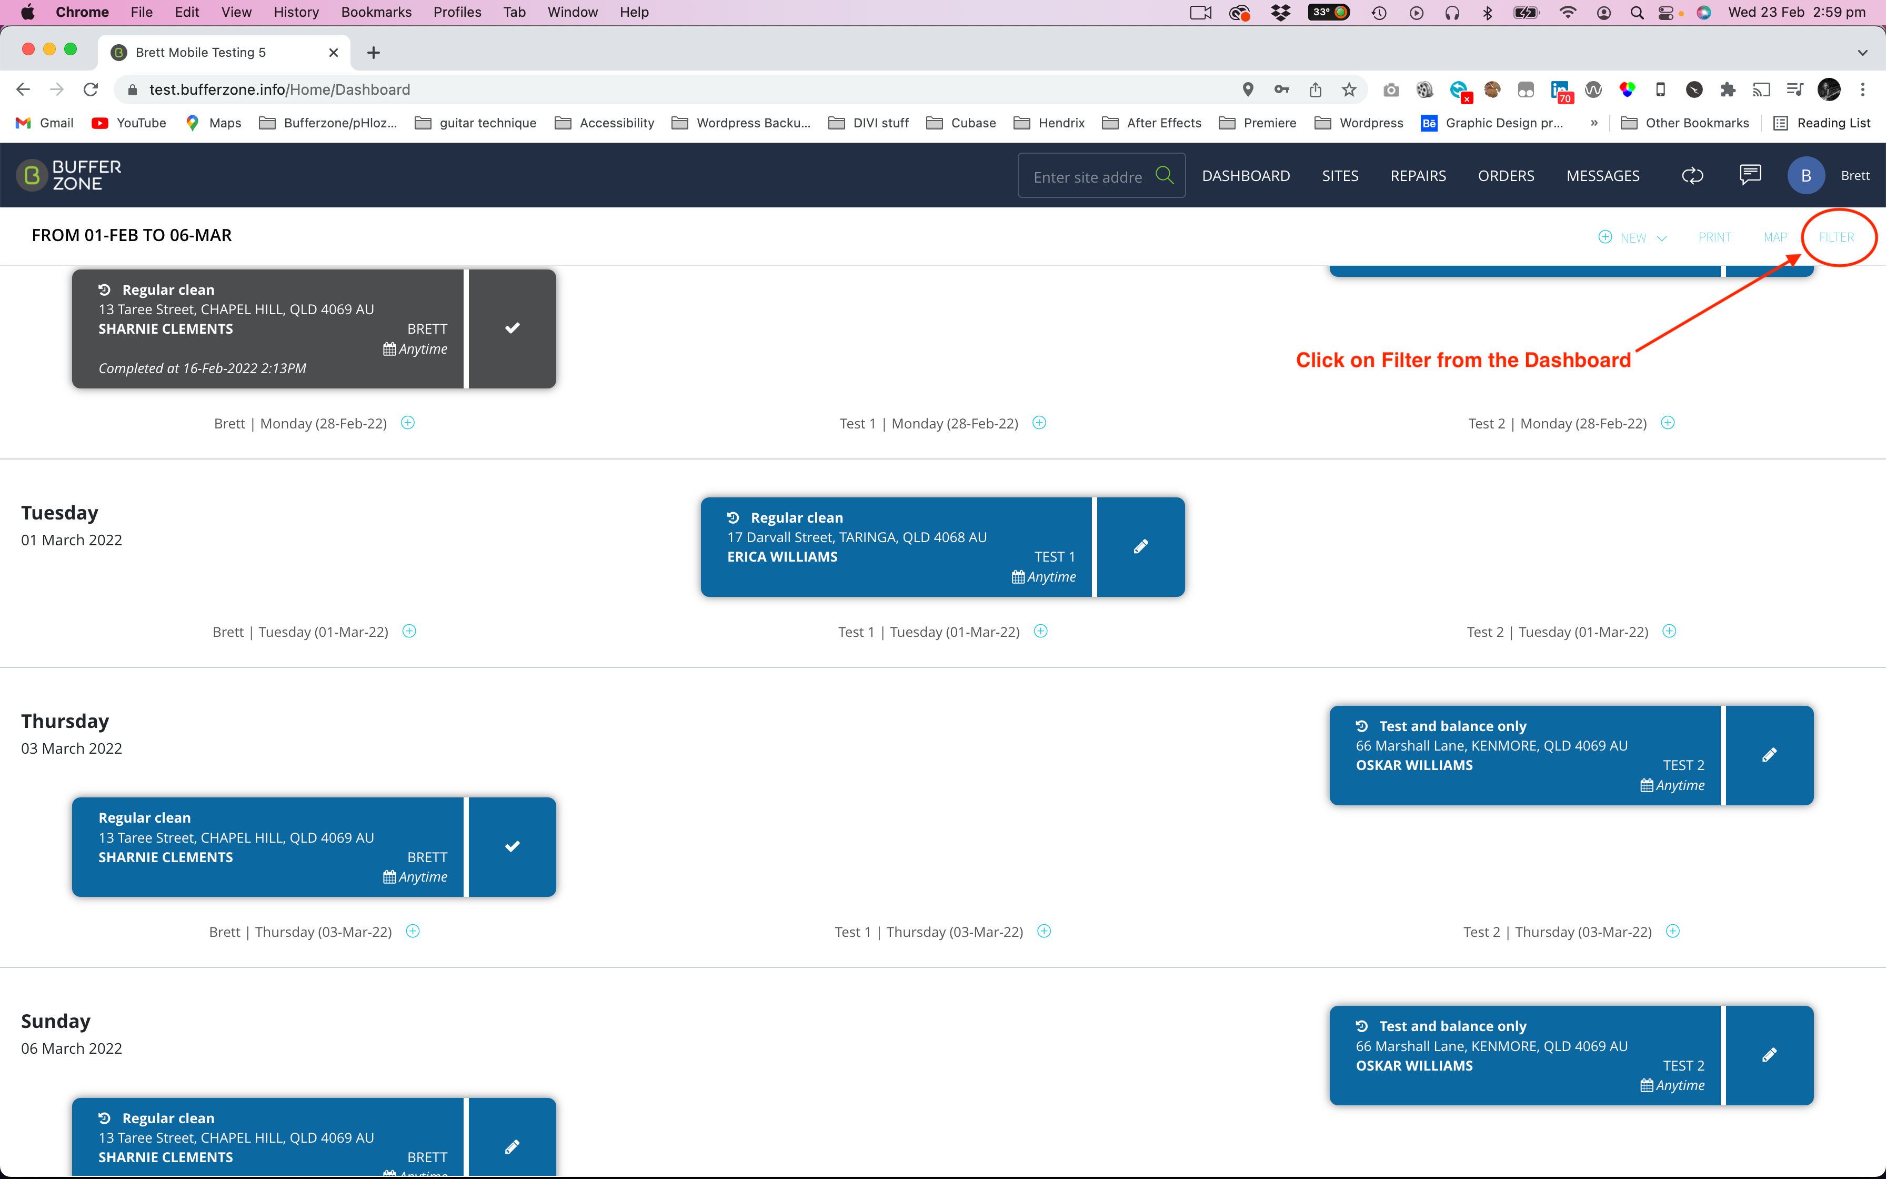Click the MAP link
The width and height of the screenshot is (1886, 1179).
pyautogui.click(x=1775, y=237)
